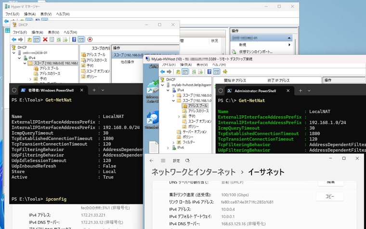The height and width of the screenshot is (229, 366).
Task: Click the red X delete icon in DHCP toolbar
Action: pyautogui.click(x=45, y=39)
